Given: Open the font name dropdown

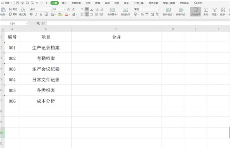Looking at the screenshot, I should coord(51,9).
